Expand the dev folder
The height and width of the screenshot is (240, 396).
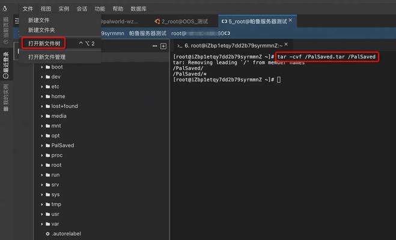point(42,77)
